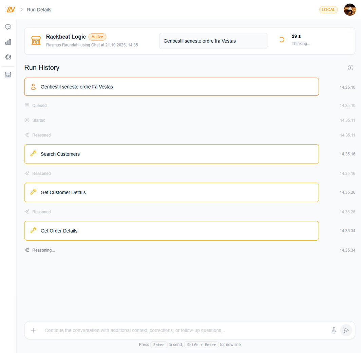Click the Reasoning in-progress step
Screen dimensions: 361x353
(x=43, y=250)
